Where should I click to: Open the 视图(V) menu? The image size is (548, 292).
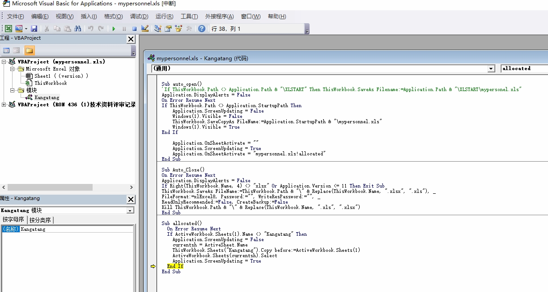coord(64,17)
